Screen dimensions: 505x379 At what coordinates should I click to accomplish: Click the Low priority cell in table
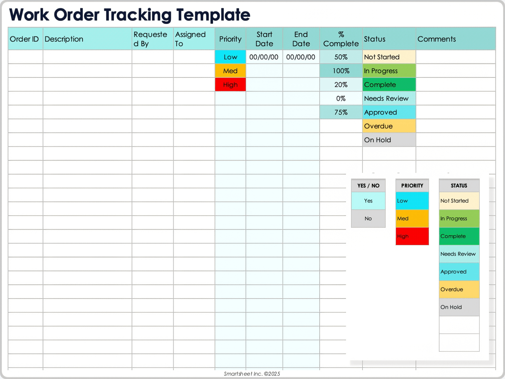point(230,57)
